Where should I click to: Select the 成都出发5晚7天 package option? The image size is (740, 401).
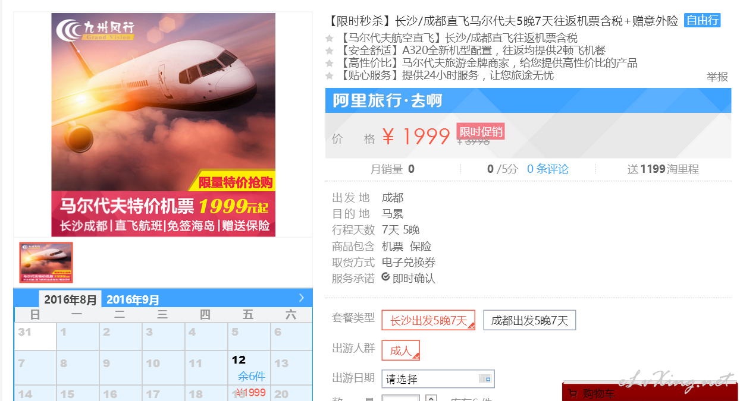[529, 321]
